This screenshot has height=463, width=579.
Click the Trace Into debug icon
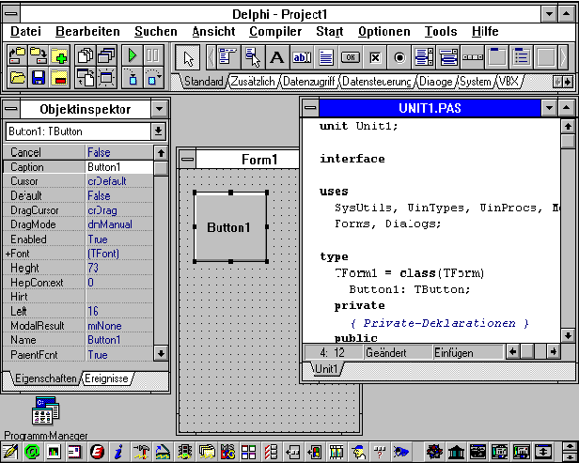point(133,78)
